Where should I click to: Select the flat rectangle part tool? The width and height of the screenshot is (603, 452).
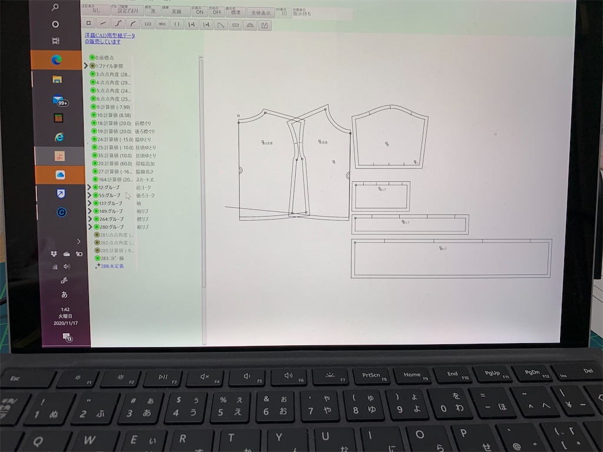(236, 25)
